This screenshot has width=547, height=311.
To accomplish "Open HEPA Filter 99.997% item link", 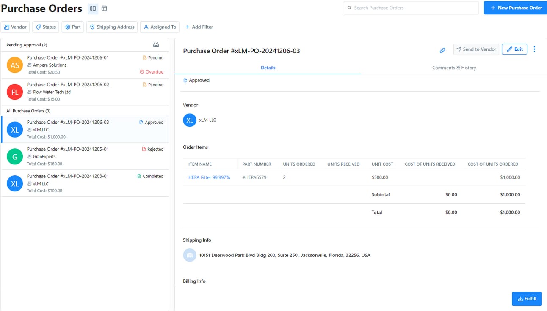I will click(209, 177).
